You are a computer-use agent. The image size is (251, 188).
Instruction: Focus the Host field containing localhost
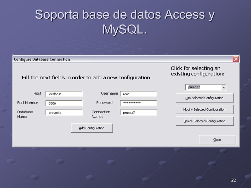[x=64, y=94]
